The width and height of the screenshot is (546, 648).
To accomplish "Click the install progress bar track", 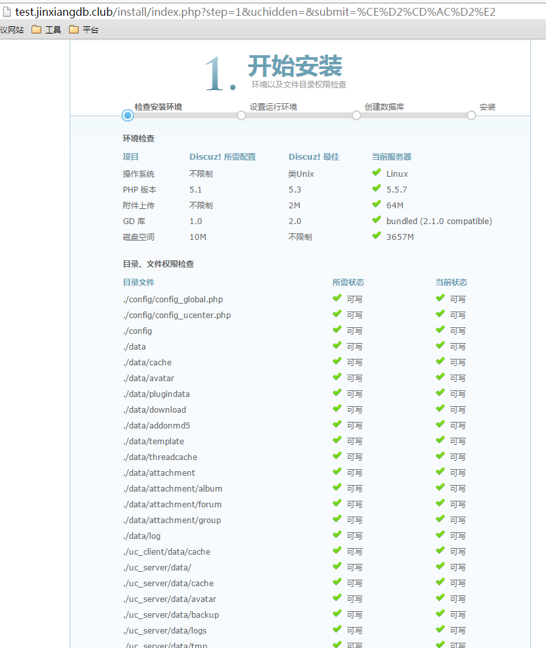I will [299, 116].
